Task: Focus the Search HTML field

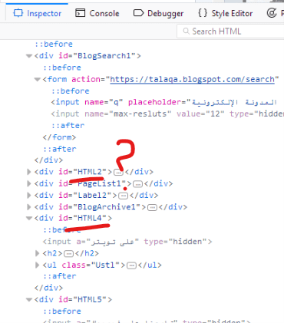Action: pos(230,31)
